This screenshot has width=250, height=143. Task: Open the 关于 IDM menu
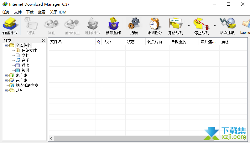pos(58,12)
